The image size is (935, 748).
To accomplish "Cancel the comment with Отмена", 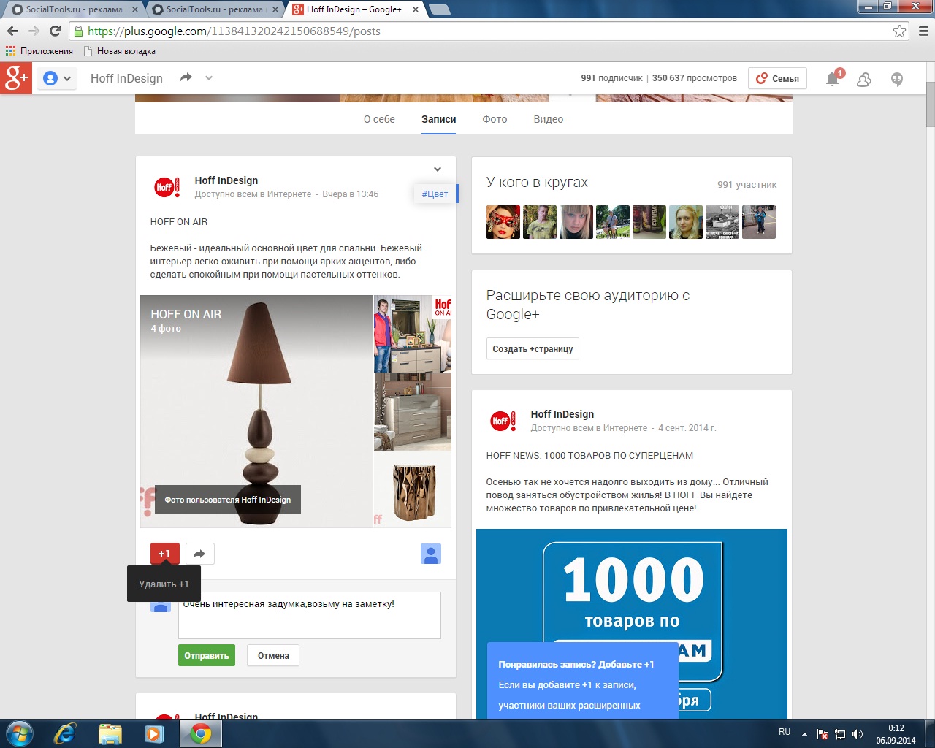I will click(x=273, y=655).
